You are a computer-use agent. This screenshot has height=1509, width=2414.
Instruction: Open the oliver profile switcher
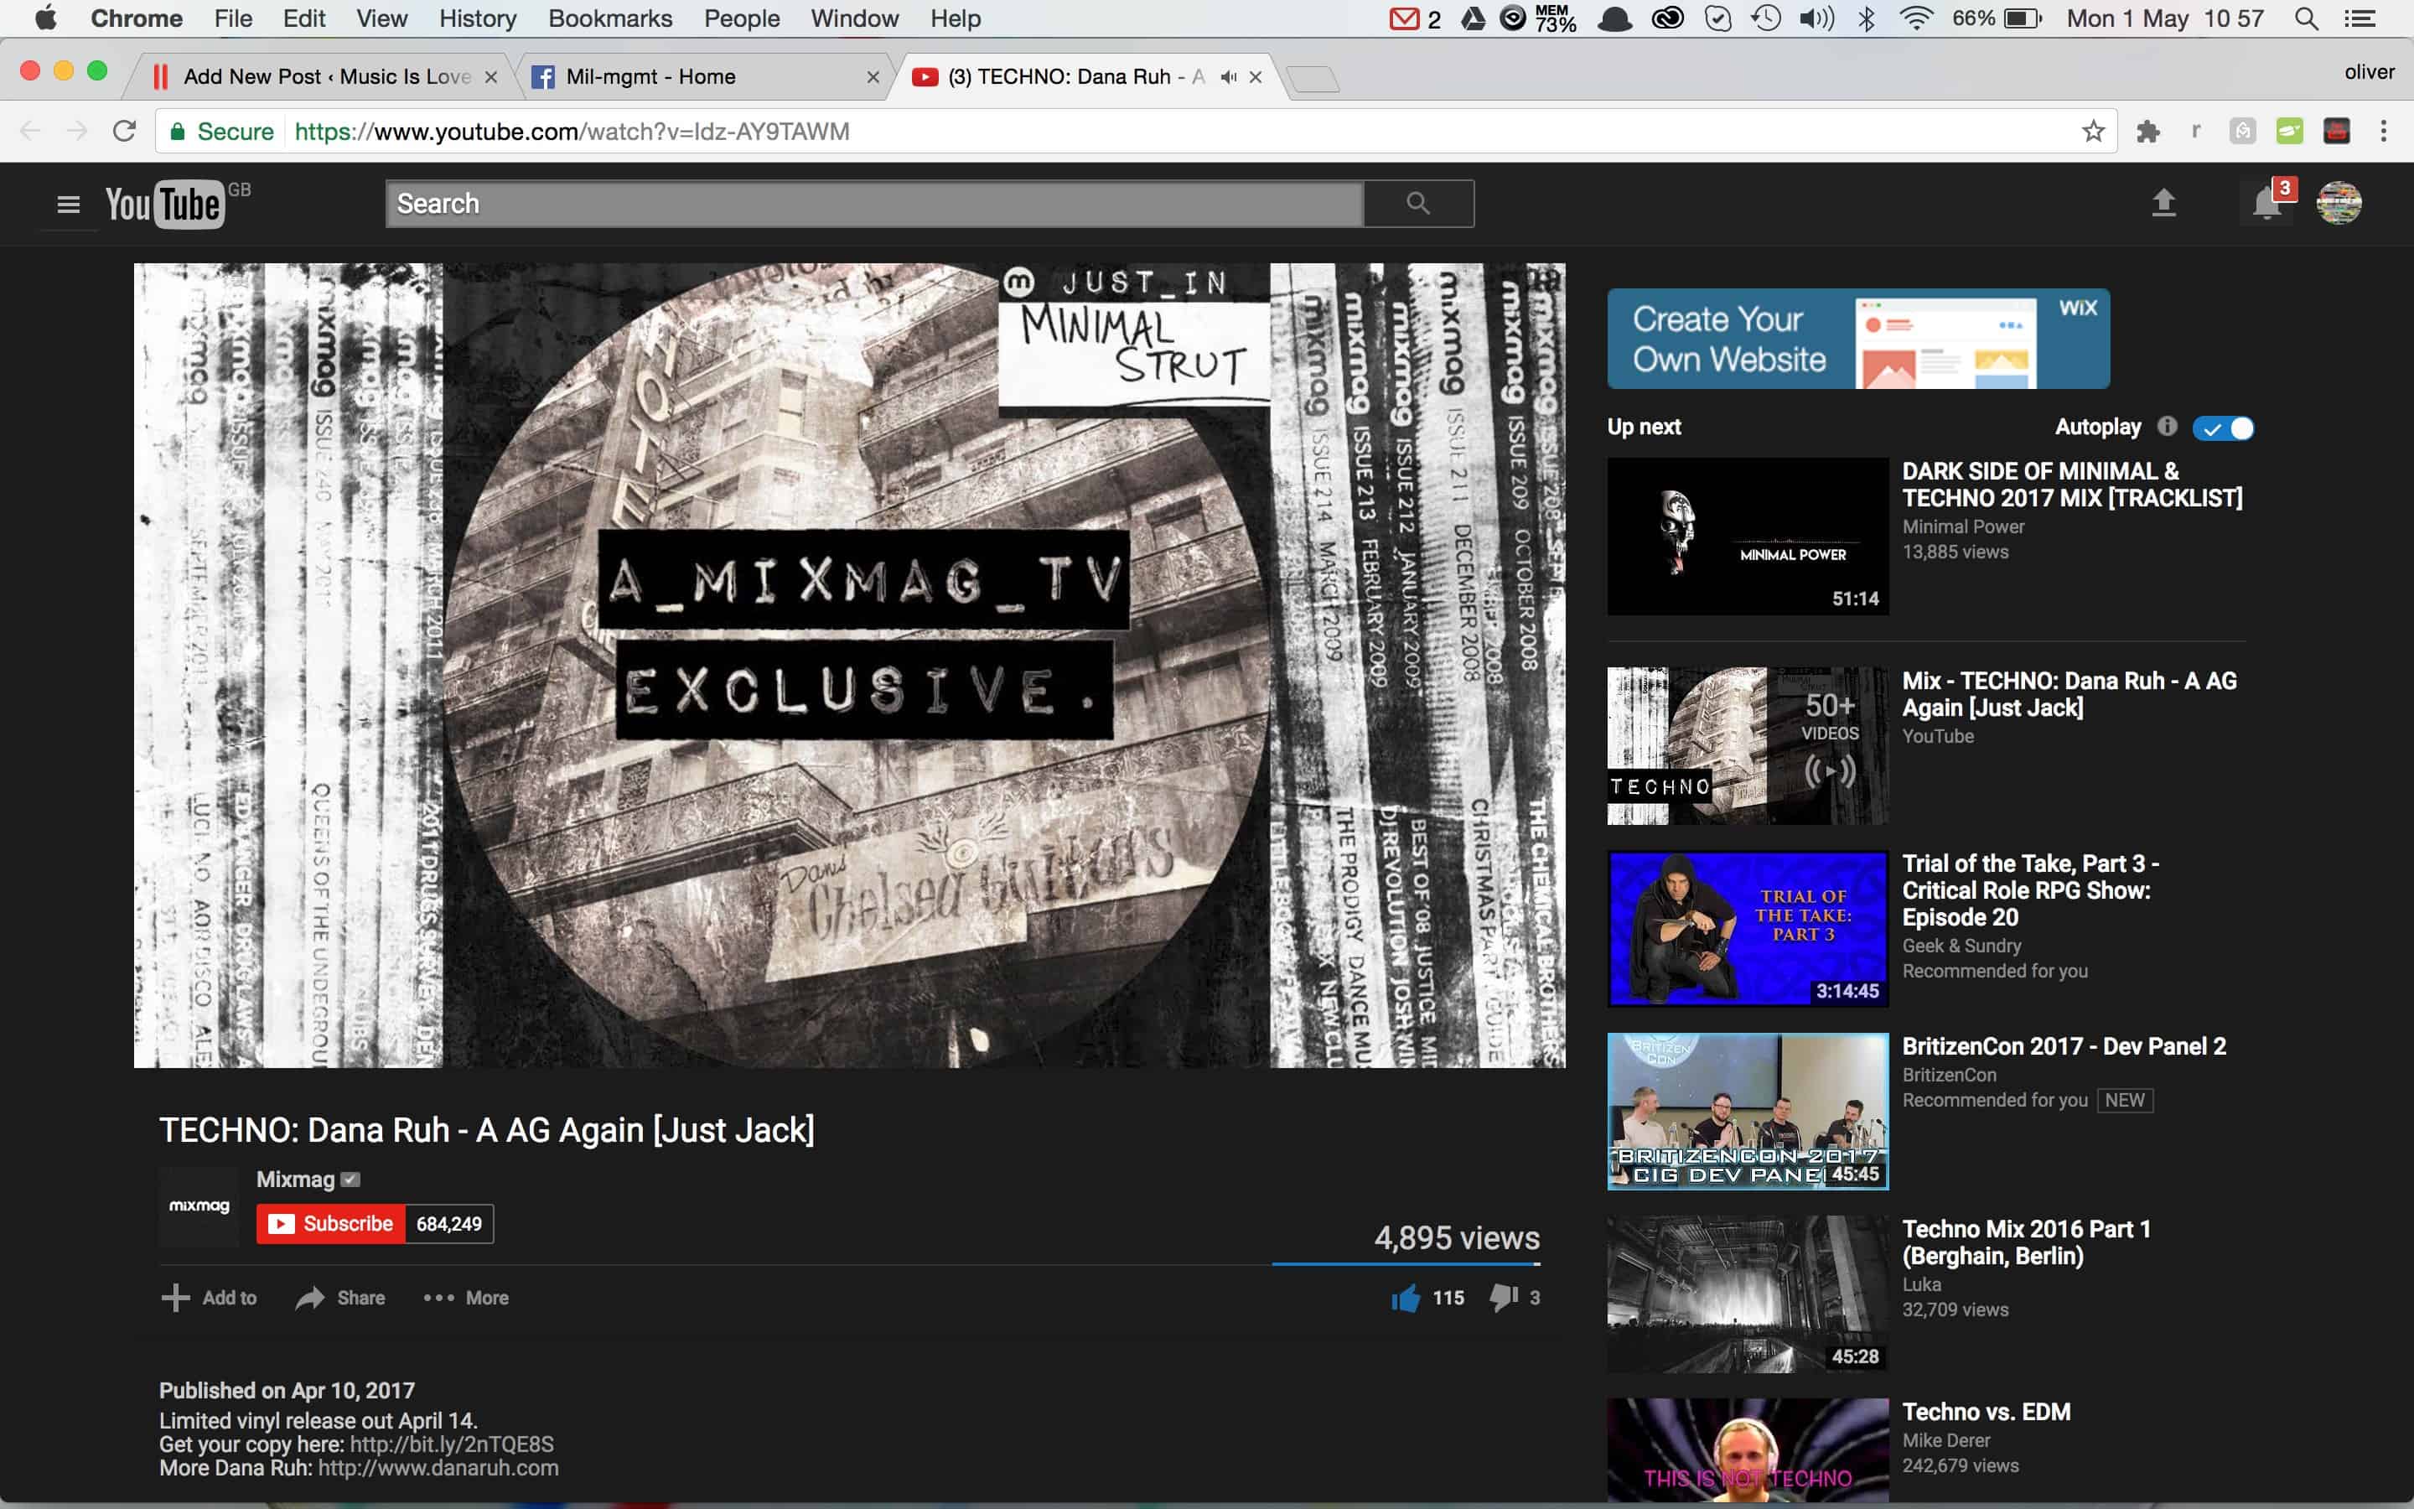[x=2369, y=73]
